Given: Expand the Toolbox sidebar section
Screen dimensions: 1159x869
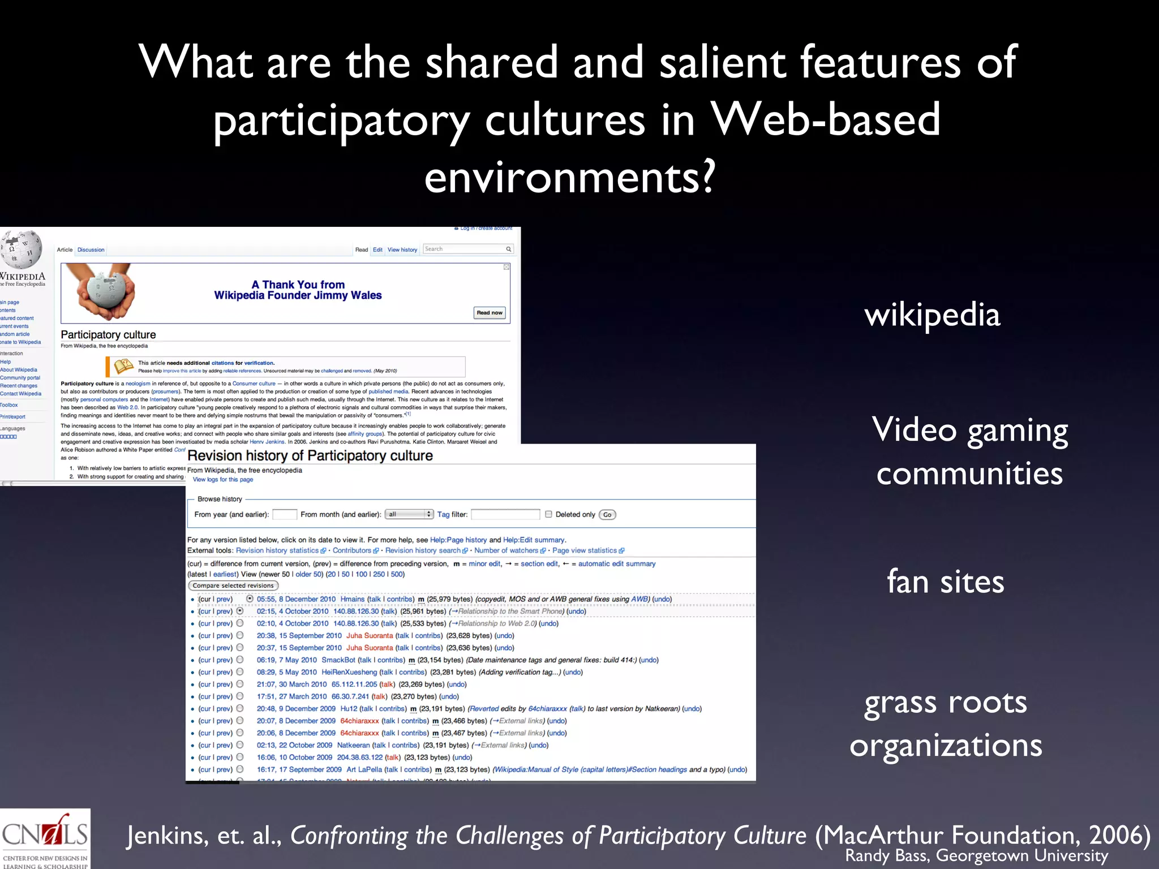Looking at the screenshot, I should coord(9,405).
